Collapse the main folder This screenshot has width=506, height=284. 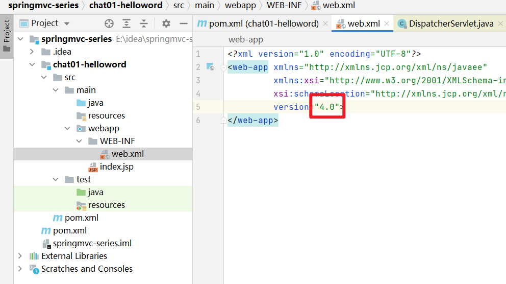pyautogui.click(x=56, y=90)
